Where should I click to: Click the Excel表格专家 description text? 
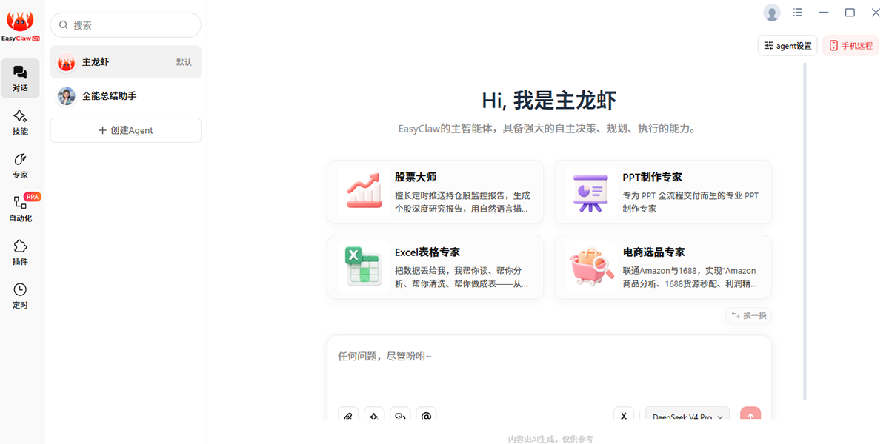tap(462, 277)
